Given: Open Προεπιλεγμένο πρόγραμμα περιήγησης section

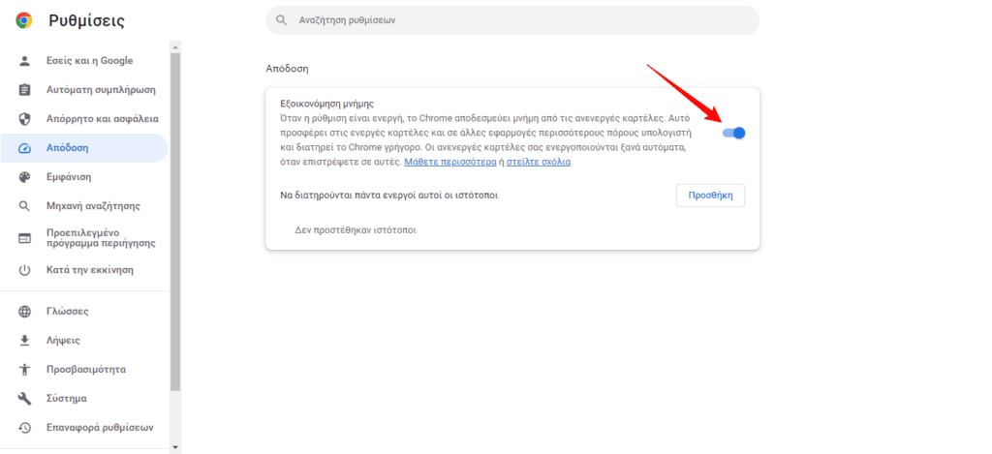Looking at the screenshot, I should point(101,238).
